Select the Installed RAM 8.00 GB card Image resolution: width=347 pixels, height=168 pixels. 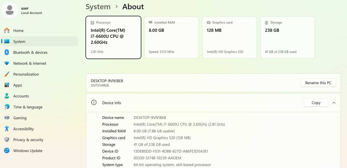[171, 37]
